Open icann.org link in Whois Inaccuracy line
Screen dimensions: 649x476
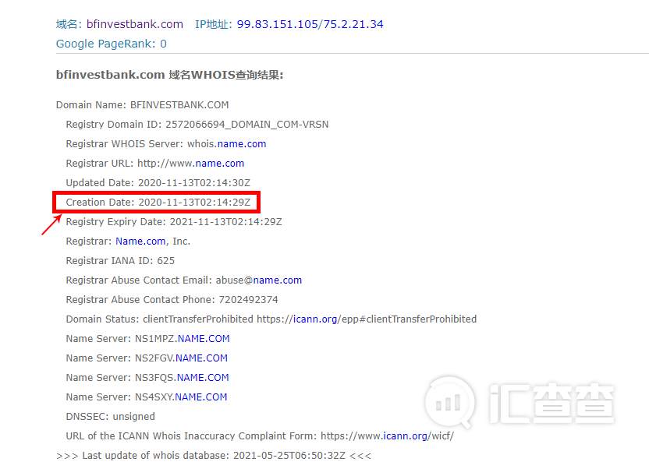click(405, 436)
